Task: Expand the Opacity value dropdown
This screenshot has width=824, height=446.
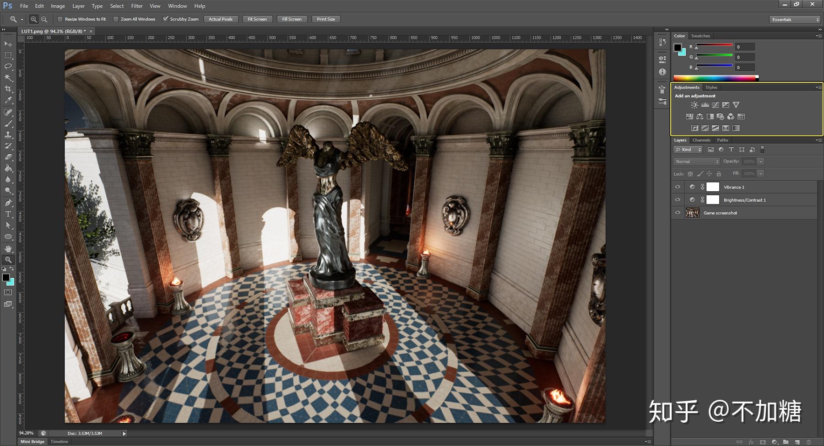Action: pos(760,161)
